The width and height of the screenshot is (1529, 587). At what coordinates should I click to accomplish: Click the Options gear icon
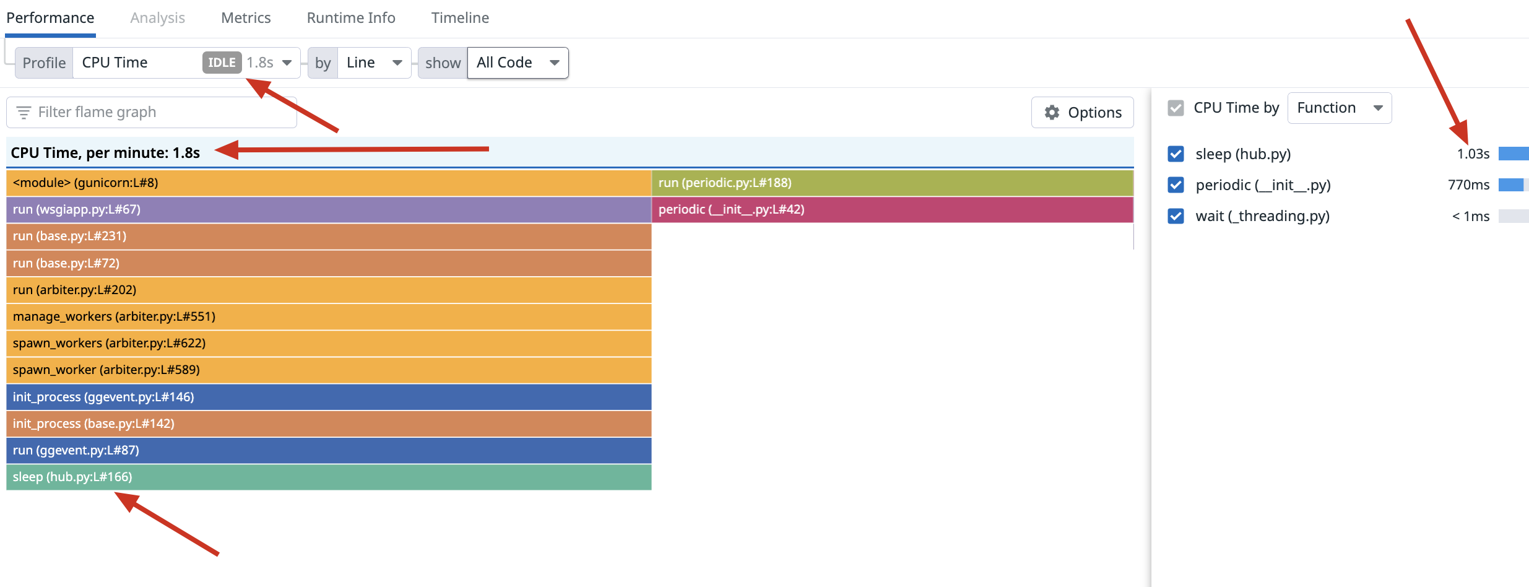click(1052, 113)
